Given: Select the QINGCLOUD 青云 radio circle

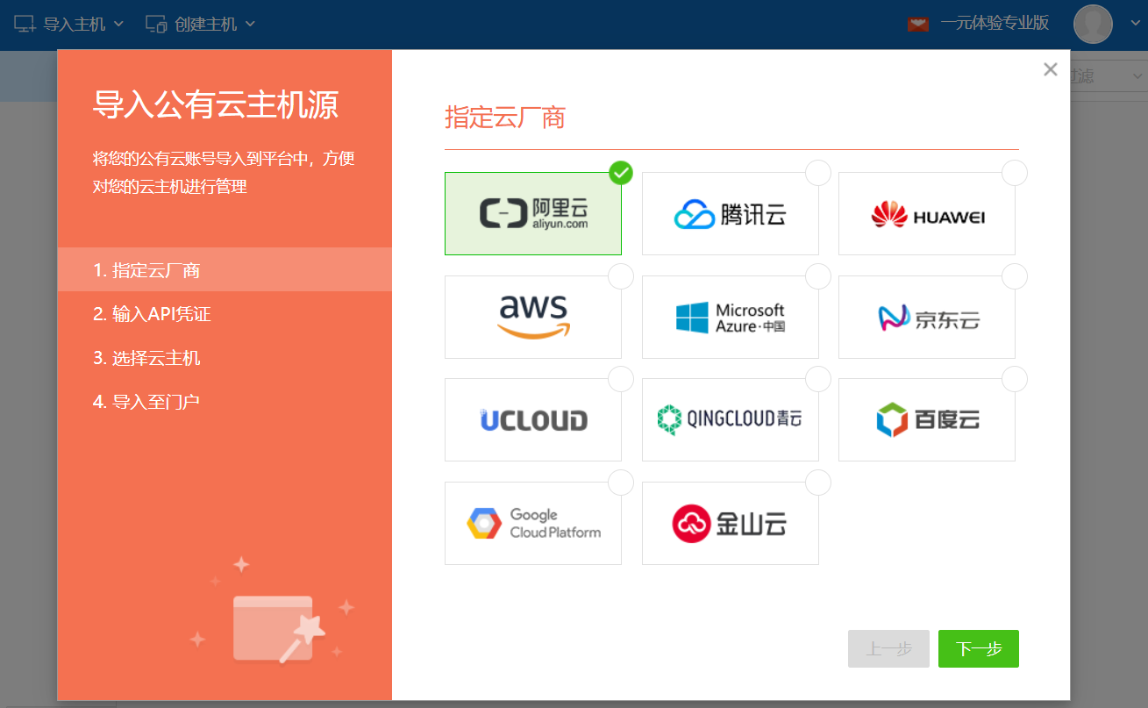Looking at the screenshot, I should (x=817, y=379).
